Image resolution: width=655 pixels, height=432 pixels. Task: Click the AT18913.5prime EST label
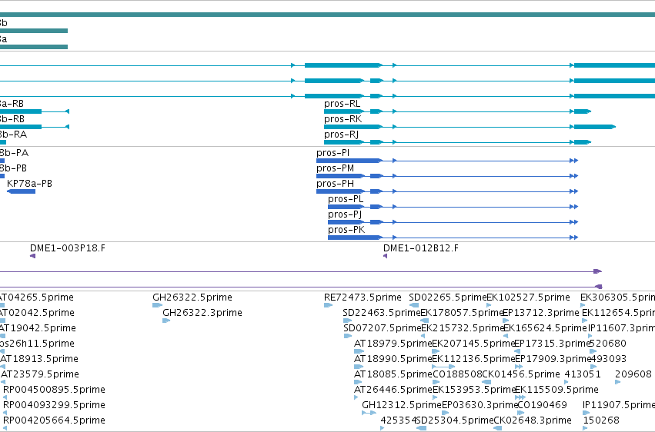(x=39, y=359)
